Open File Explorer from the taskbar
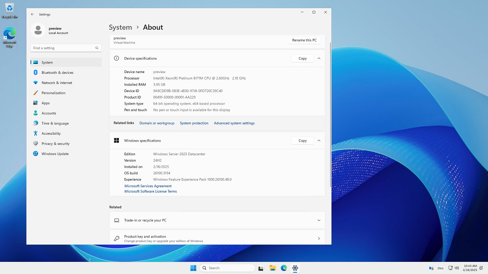 tap(273, 268)
